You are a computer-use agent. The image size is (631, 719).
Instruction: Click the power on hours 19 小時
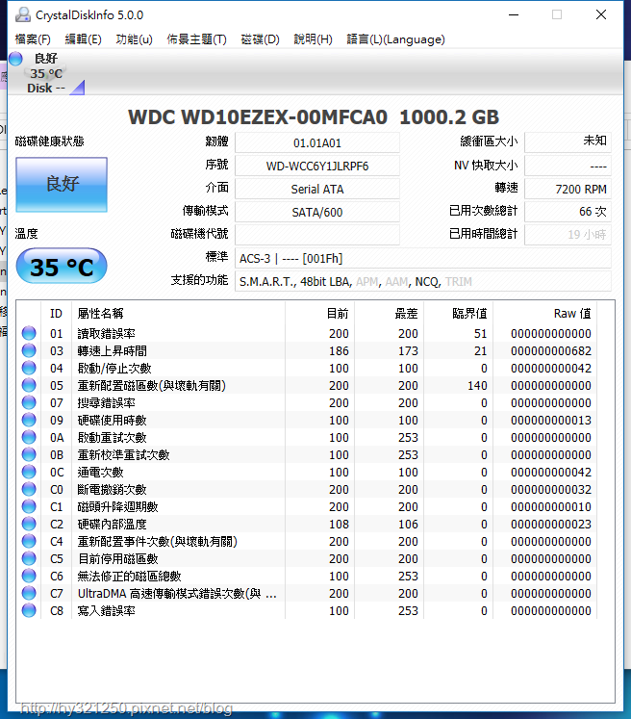click(x=568, y=235)
